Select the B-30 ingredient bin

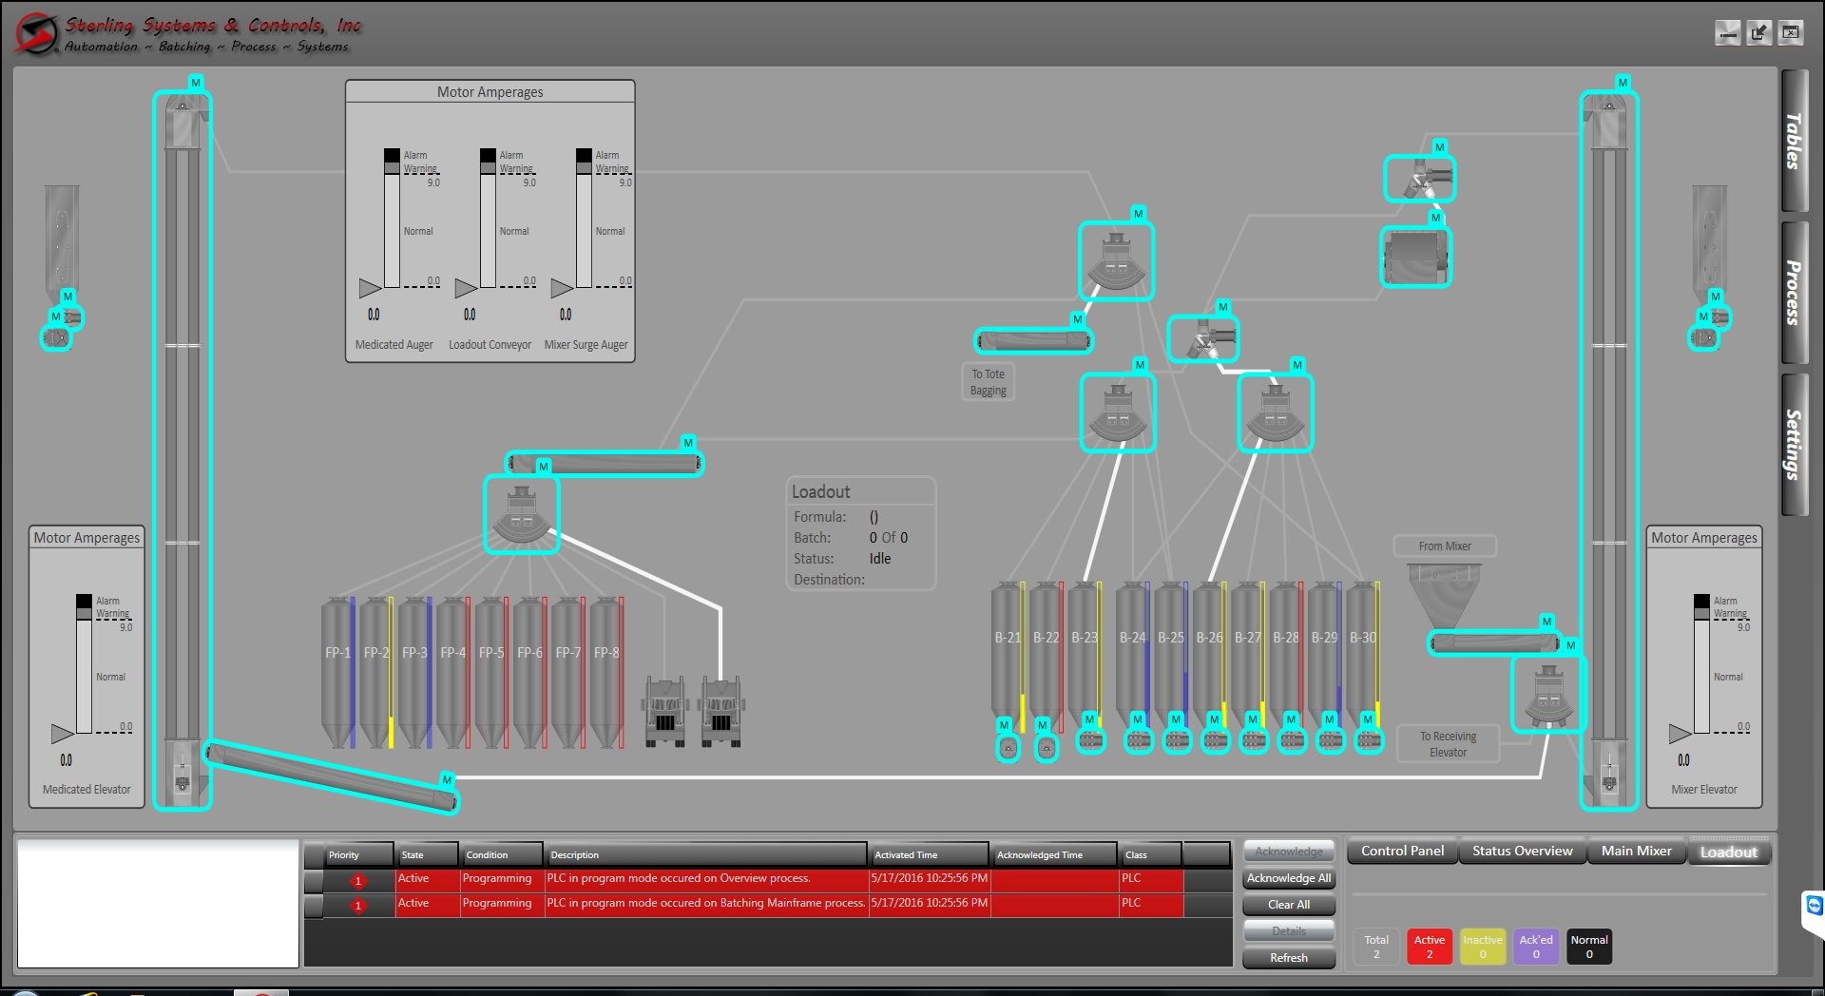[x=1362, y=656]
